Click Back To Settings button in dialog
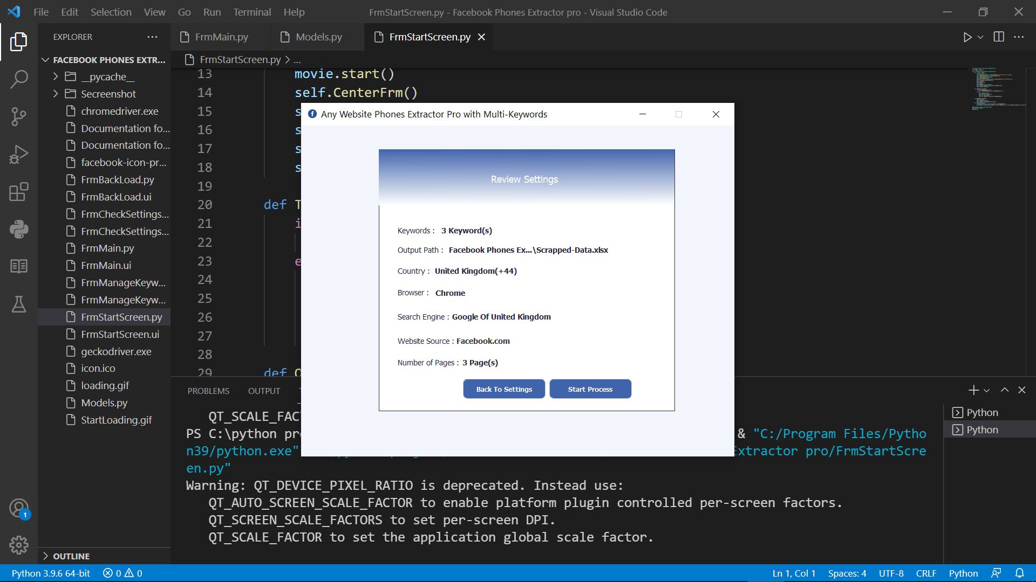The width and height of the screenshot is (1036, 582). click(504, 389)
